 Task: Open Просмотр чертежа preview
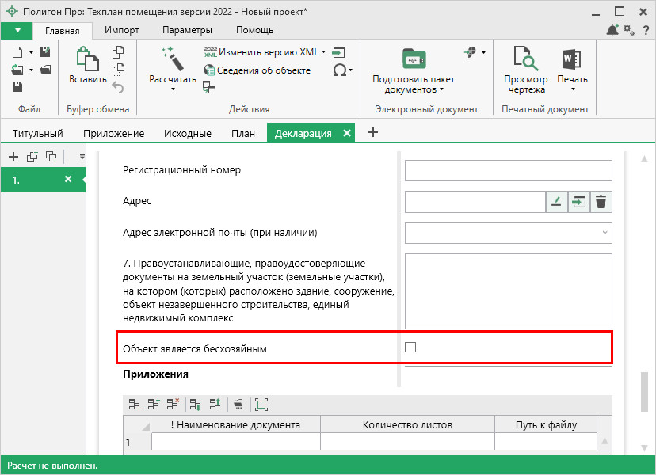pos(526,70)
